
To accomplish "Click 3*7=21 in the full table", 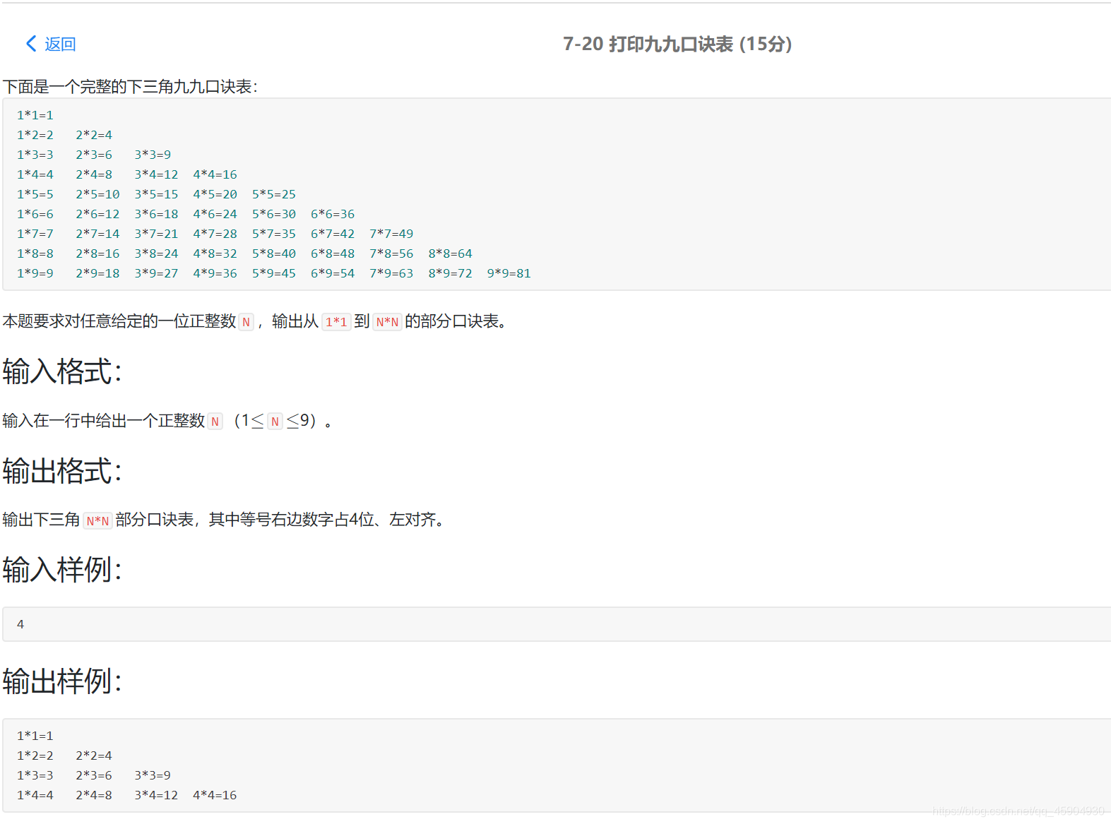I will (156, 234).
